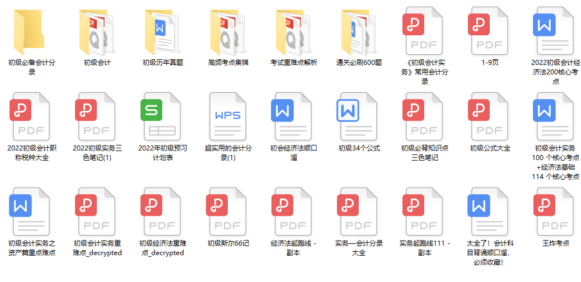Screen dimensions: 581x282
Task: Open the 初级必备会计分录 folder icon
Action: point(29,32)
